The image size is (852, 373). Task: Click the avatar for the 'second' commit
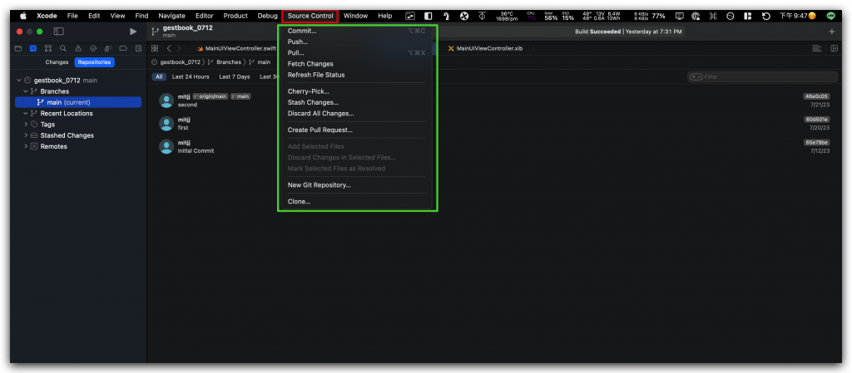pos(166,101)
